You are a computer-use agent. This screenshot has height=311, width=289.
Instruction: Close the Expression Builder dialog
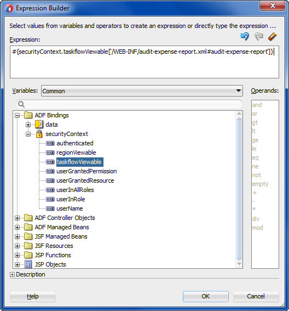click(273, 5)
